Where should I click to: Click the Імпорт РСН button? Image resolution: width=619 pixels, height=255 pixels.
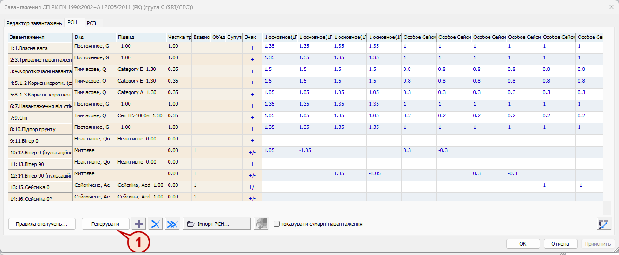point(217,224)
